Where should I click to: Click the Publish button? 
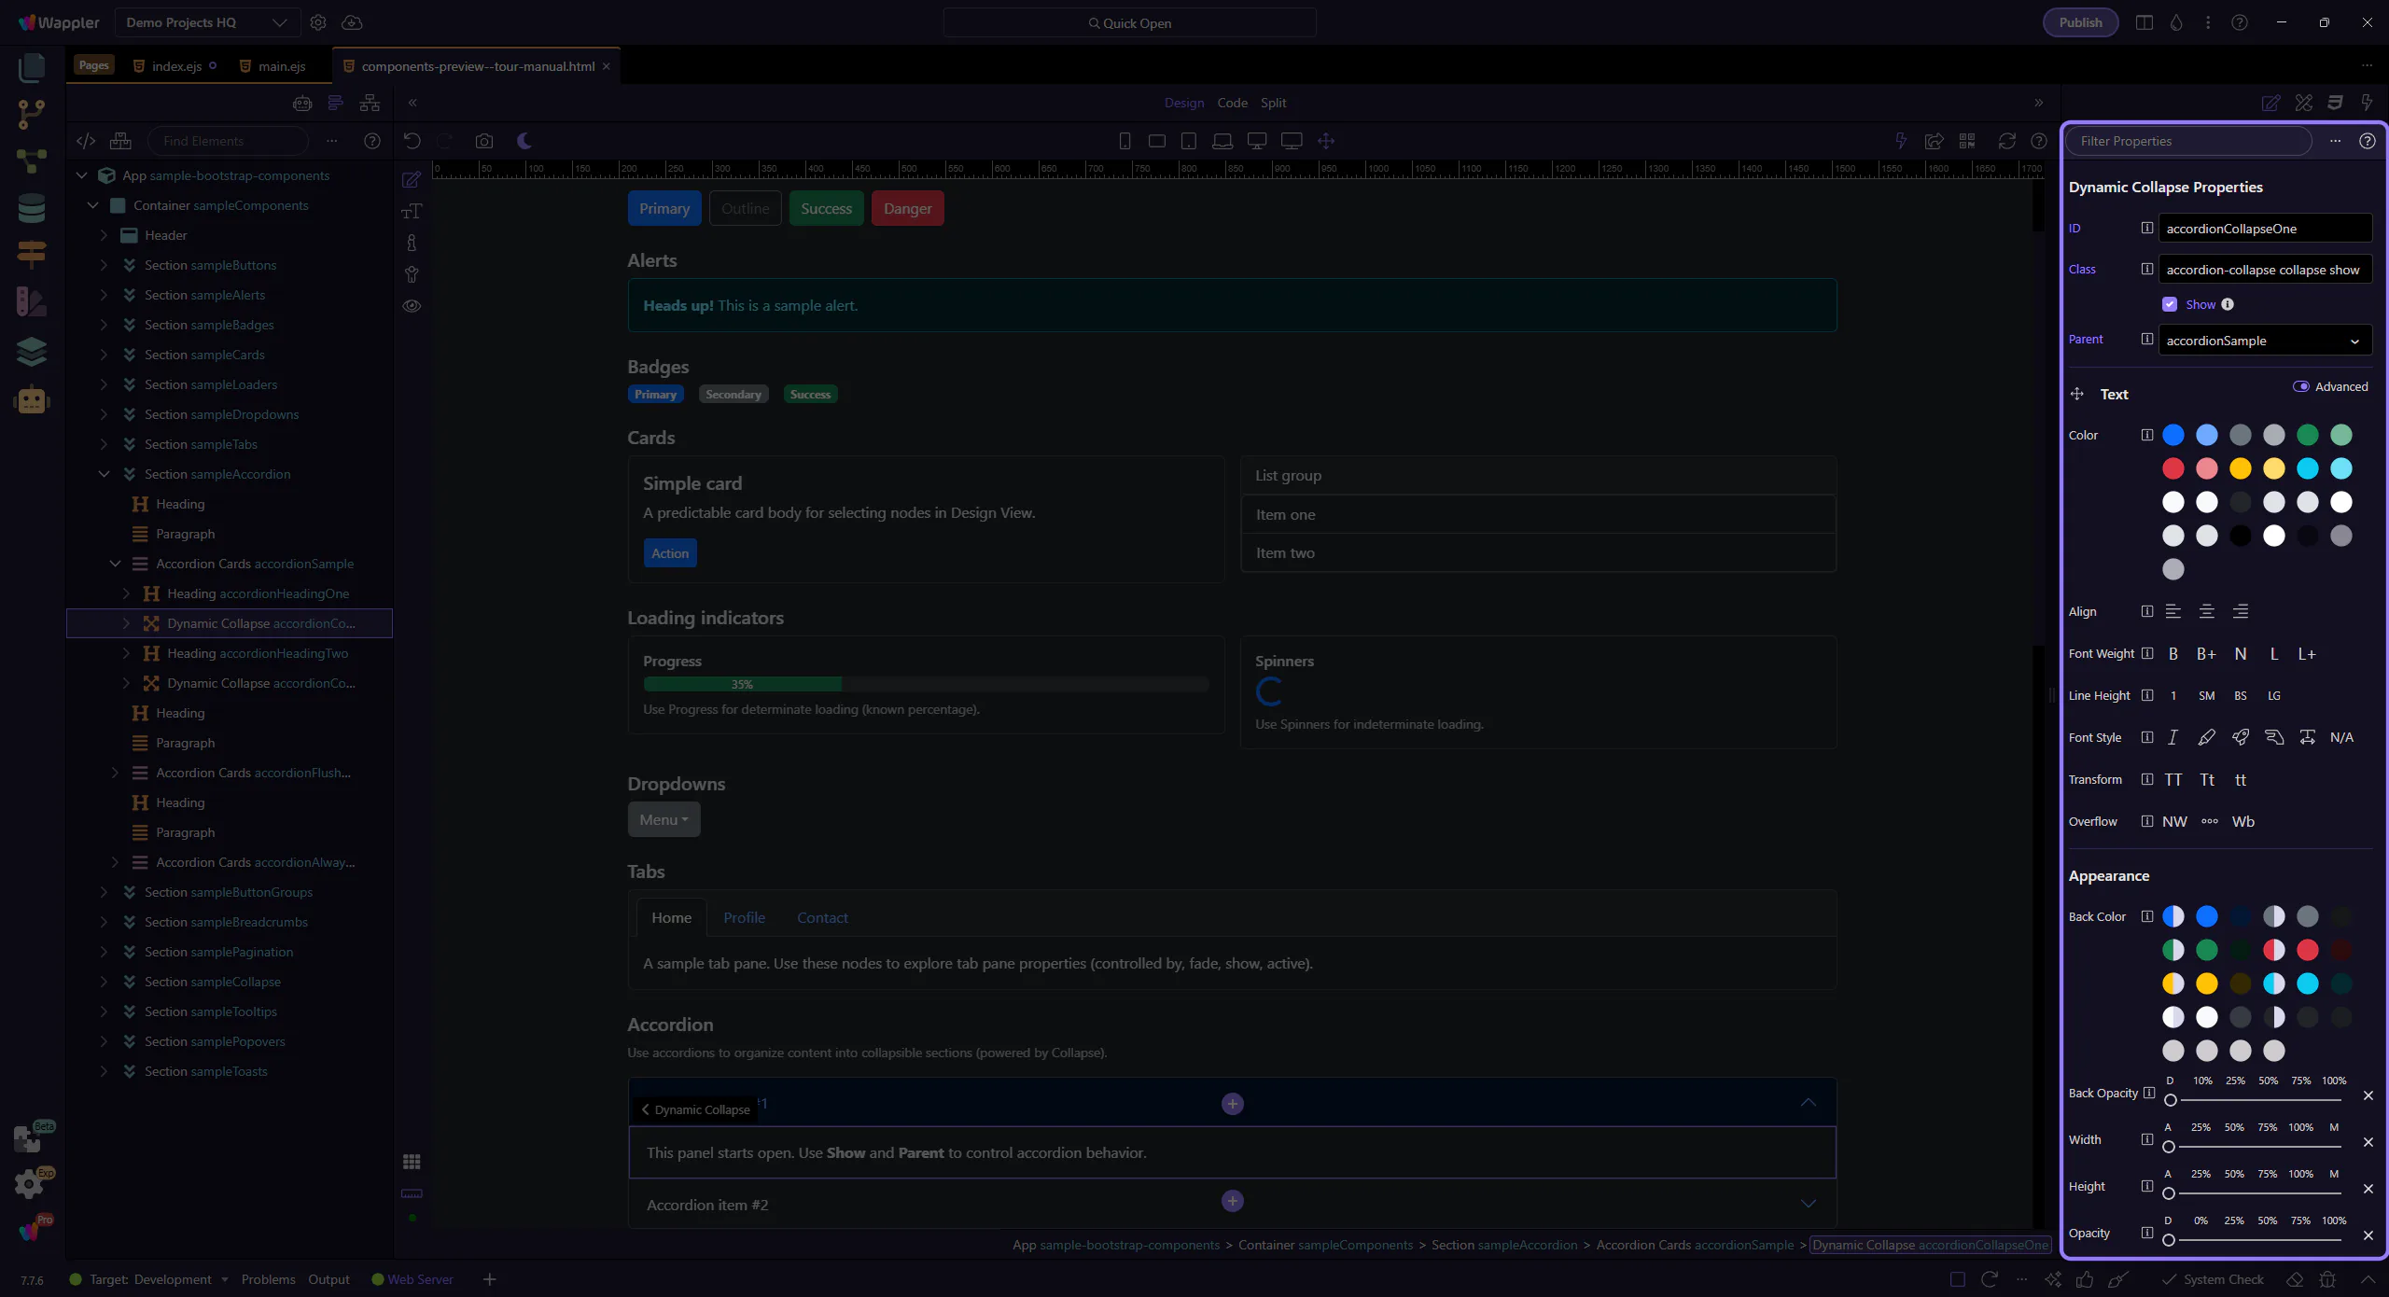tap(2080, 22)
